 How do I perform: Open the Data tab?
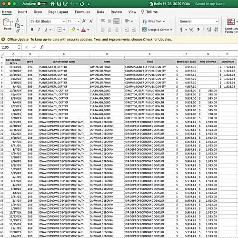pos(100,12)
